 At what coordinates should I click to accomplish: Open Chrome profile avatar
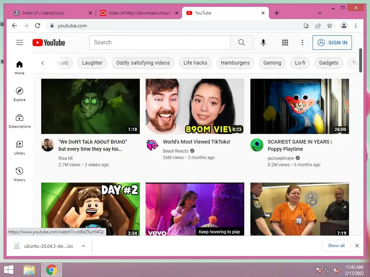344,26
